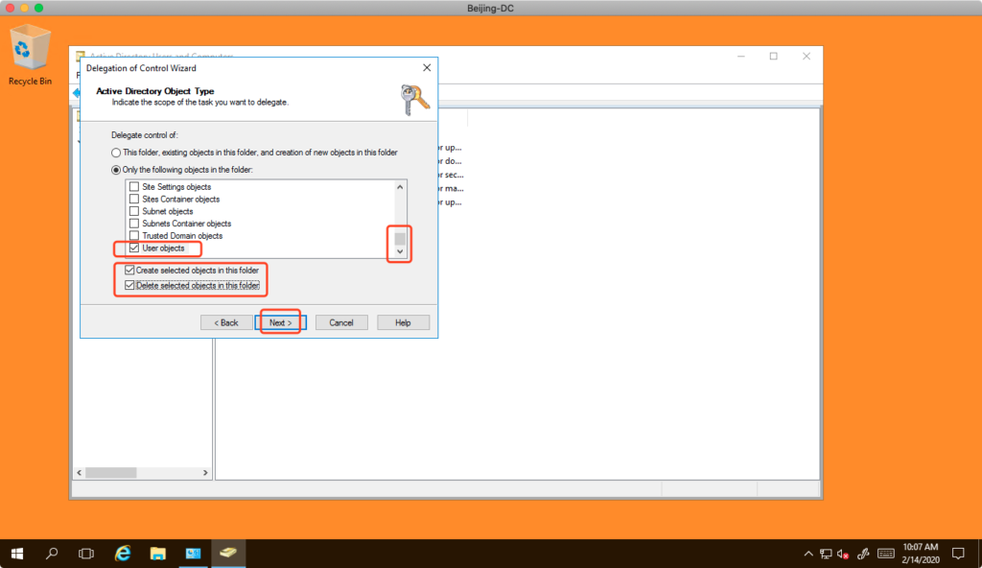Show hidden tray icons chevron

click(807, 554)
